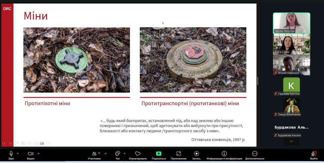Go to previous slide using left arrow
The height and width of the screenshot is (163, 324).
[4, 144]
